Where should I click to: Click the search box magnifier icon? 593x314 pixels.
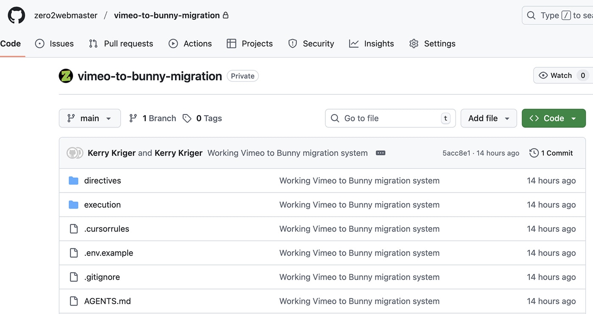[531, 15]
